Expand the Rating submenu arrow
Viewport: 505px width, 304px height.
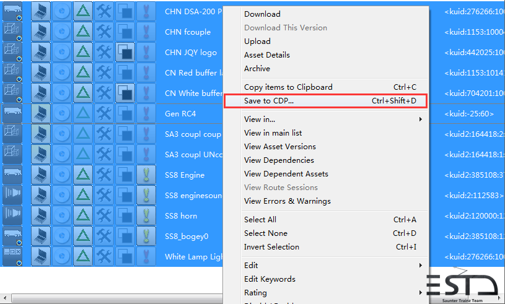[420, 293]
